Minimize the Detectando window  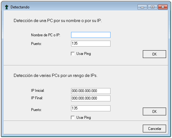[x=142, y=7]
